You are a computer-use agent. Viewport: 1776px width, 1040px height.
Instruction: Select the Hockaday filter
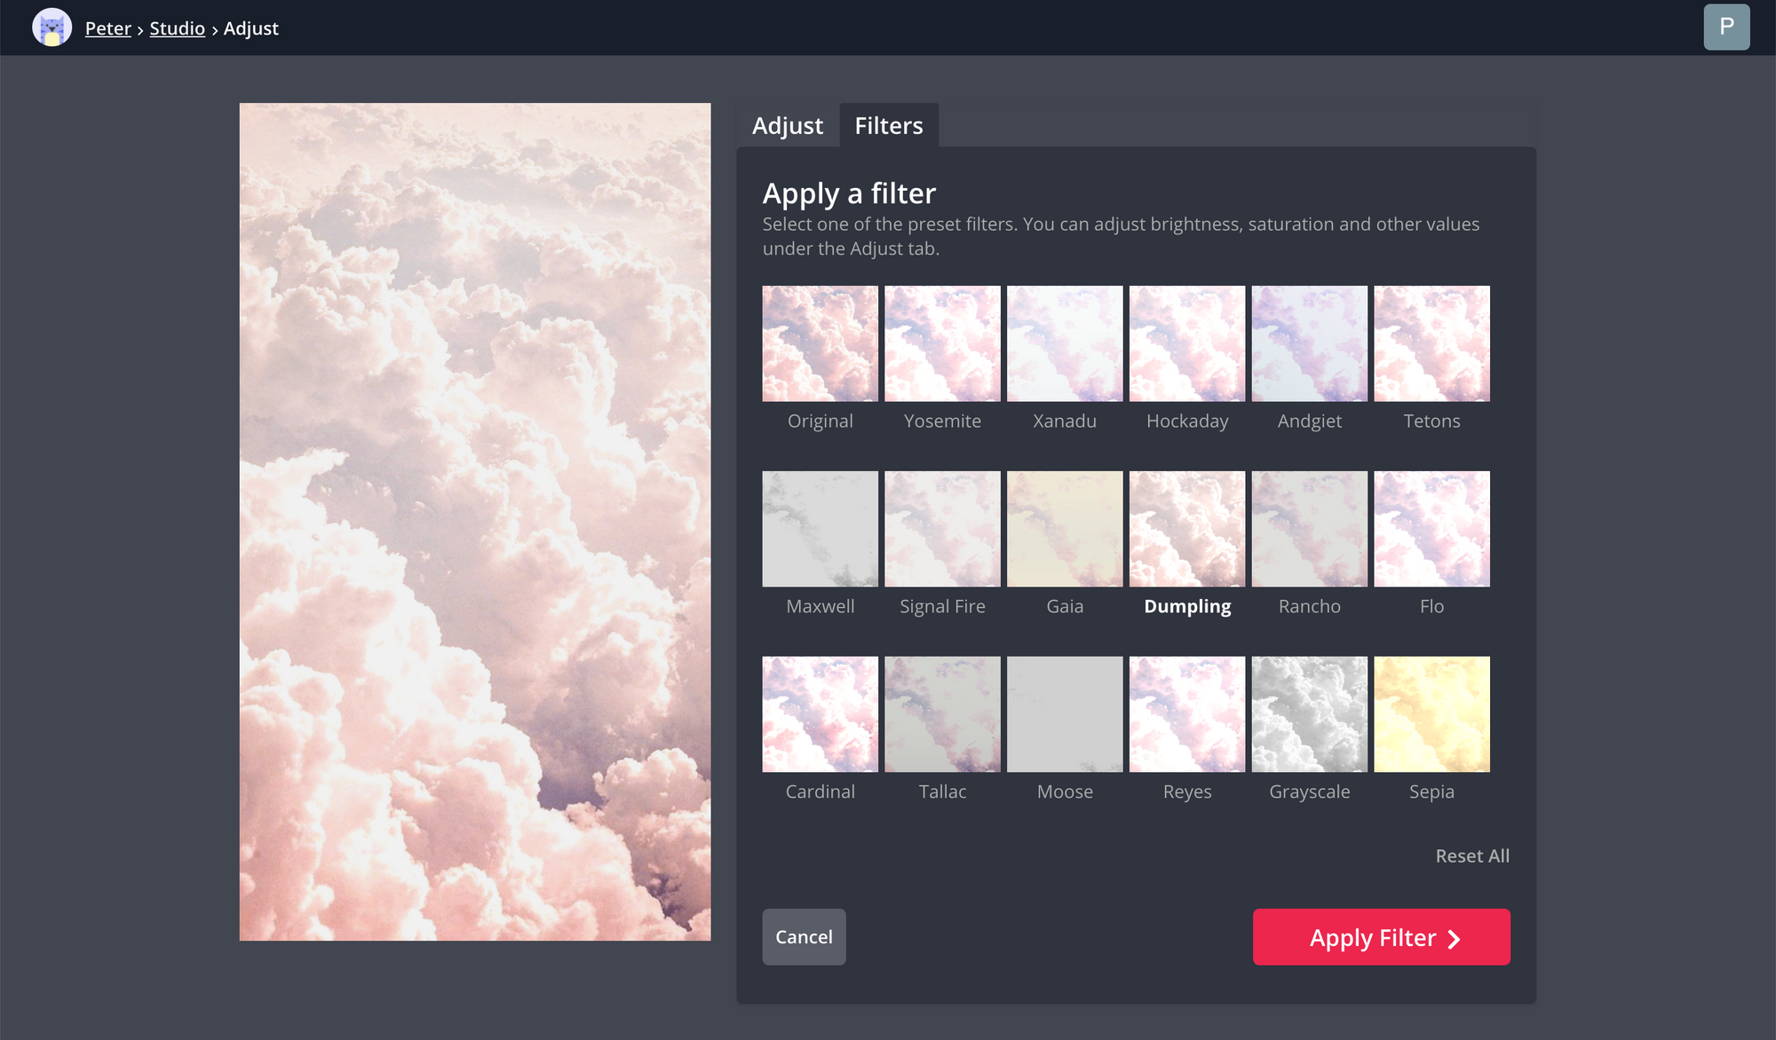point(1186,343)
